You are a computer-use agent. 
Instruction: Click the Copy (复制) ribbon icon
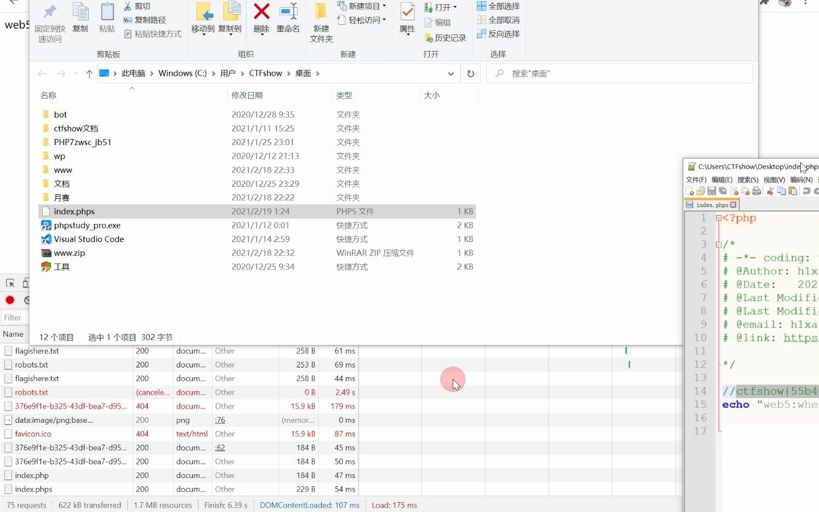(80, 11)
